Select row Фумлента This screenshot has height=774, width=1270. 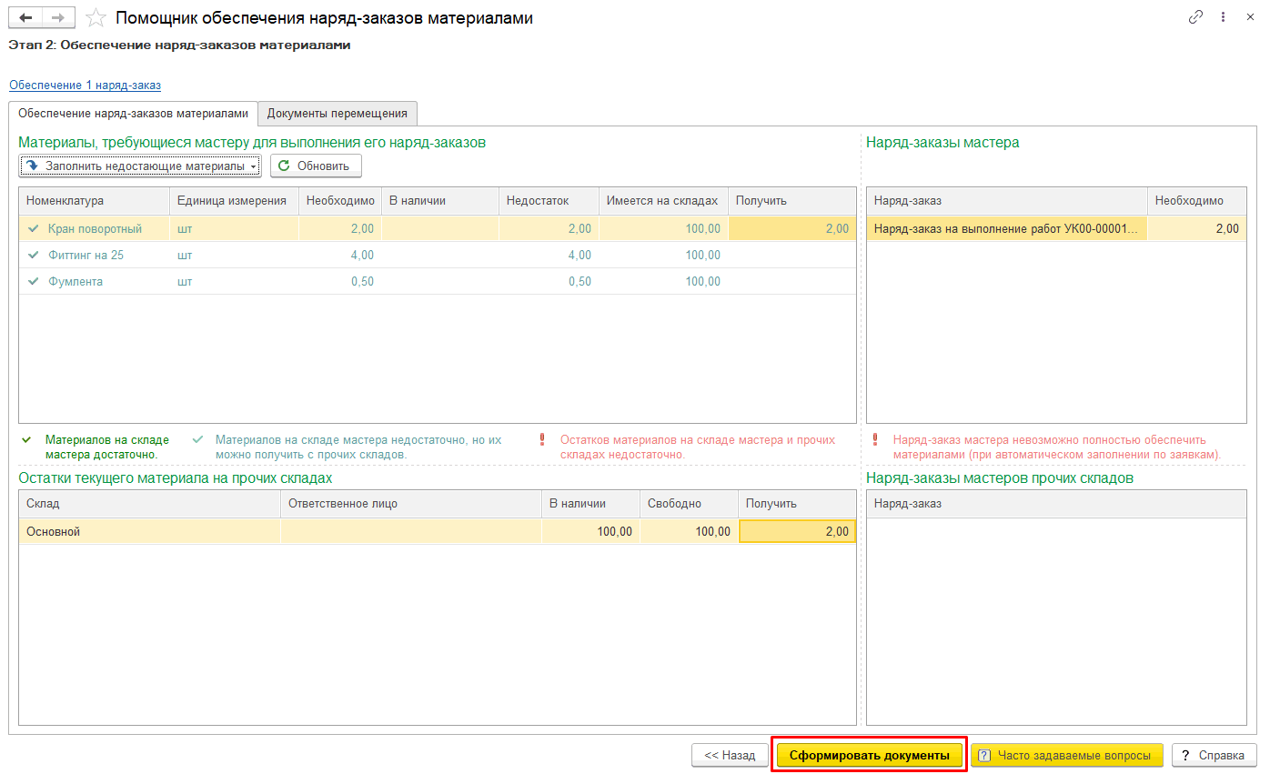click(438, 281)
